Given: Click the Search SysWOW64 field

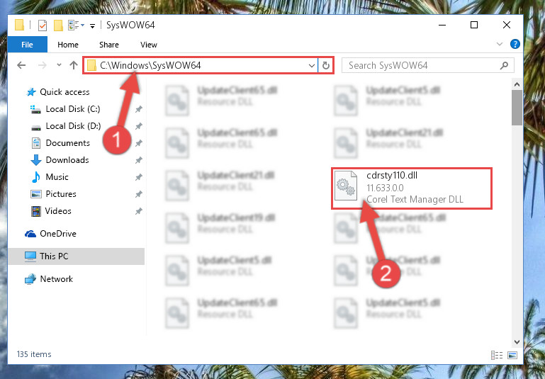Looking at the screenshot, I should (428, 65).
